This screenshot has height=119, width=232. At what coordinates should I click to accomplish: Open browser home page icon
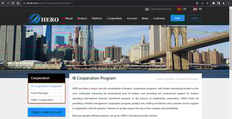[x=18, y=3]
